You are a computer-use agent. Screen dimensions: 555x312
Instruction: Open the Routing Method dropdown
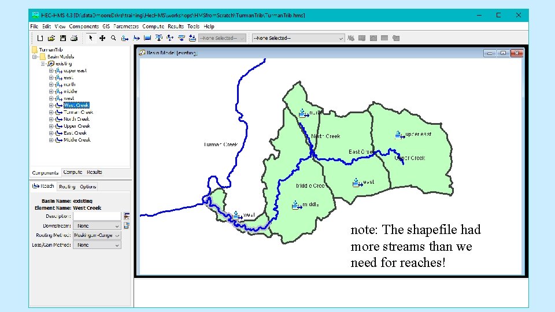click(97, 235)
